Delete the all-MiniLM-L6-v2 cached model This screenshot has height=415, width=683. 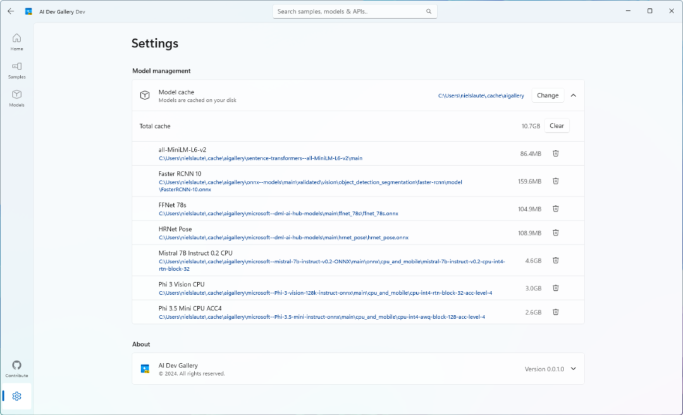[x=555, y=153]
